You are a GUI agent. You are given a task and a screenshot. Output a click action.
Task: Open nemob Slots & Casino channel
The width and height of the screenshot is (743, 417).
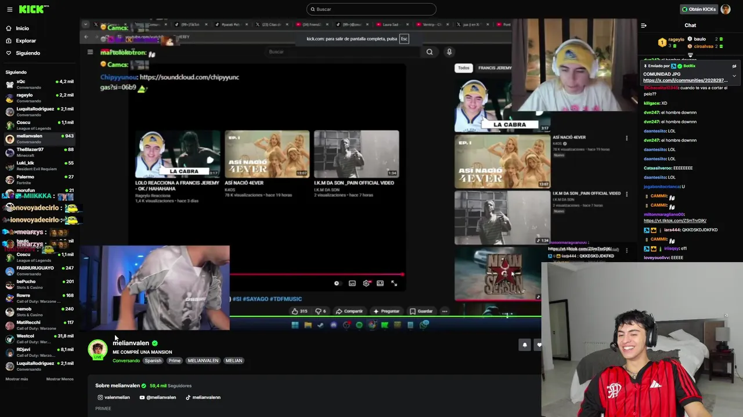39,312
